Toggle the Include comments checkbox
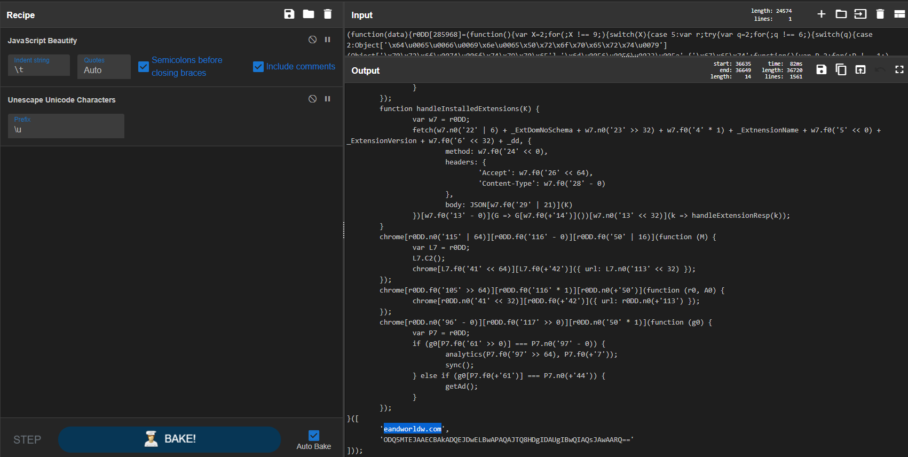 pos(258,67)
